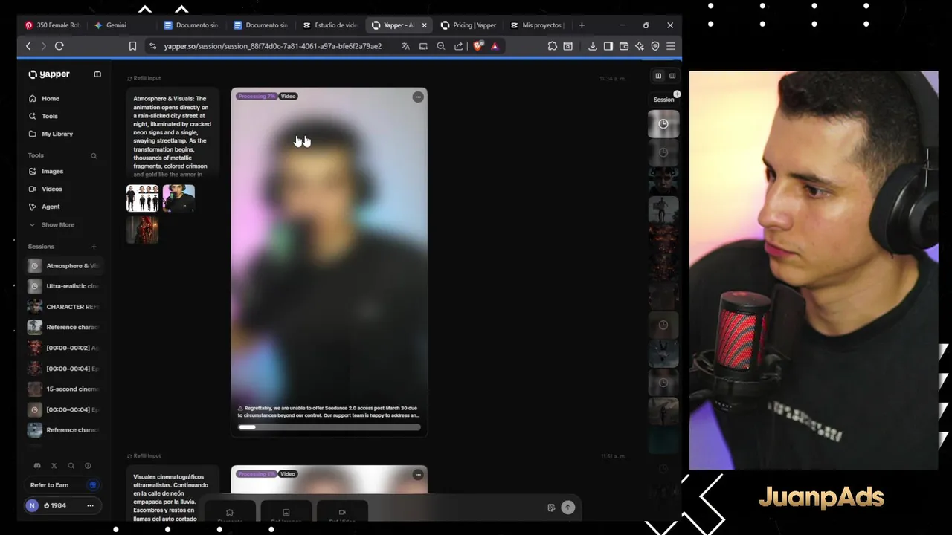Image resolution: width=952 pixels, height=535 pixels.
Task: Add a new session with plus icon
Action: [x=94, y=247]
